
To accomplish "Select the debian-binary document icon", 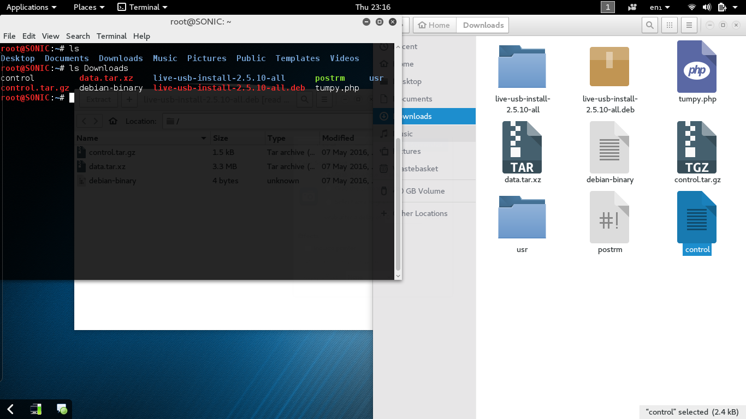I will (609, 147).
